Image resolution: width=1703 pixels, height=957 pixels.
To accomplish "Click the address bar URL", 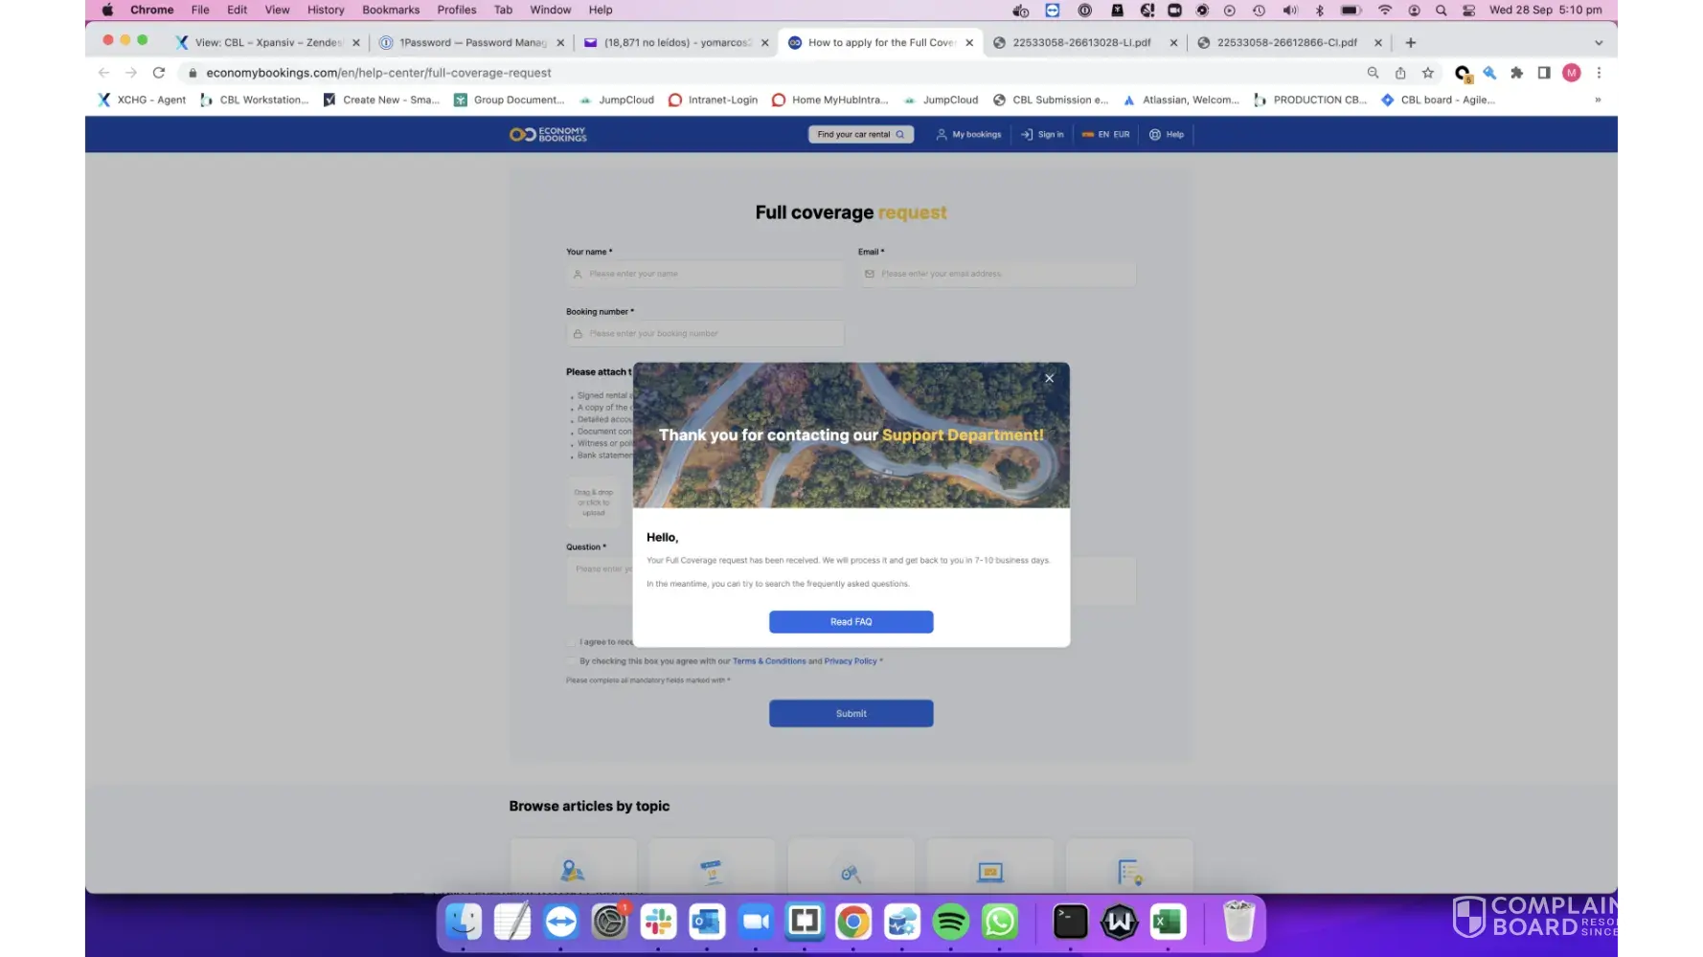I will [x=378, y=73].
